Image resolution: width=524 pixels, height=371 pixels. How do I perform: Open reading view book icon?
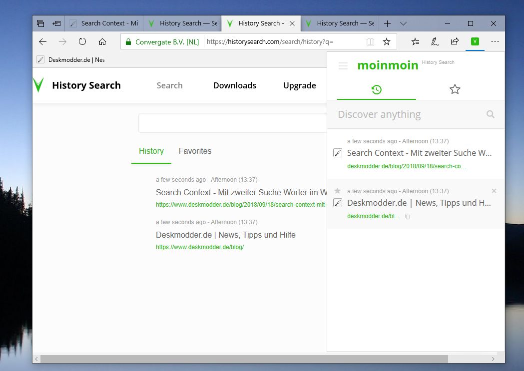click(x=370, y=42)
